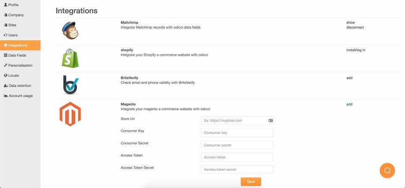Screen dimensions: 405x188
Task: Click the orange Magento logo
Action: [70, 114]
